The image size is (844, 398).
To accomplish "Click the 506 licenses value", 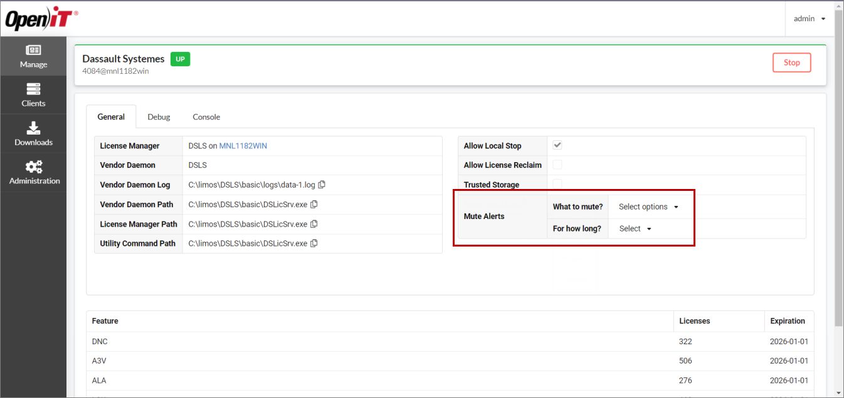I will (x=685, y=361).
